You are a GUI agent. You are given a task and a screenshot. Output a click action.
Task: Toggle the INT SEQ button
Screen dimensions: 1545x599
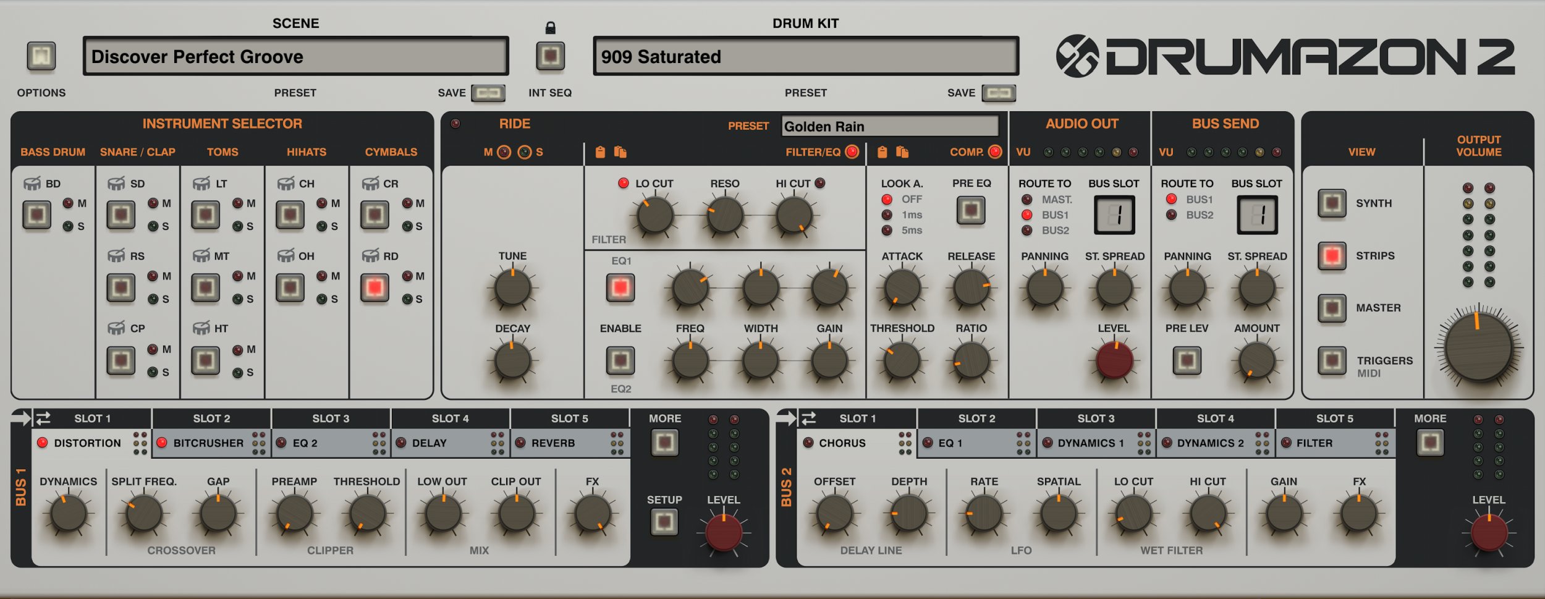pyautogui.click(x=550, y=56)
